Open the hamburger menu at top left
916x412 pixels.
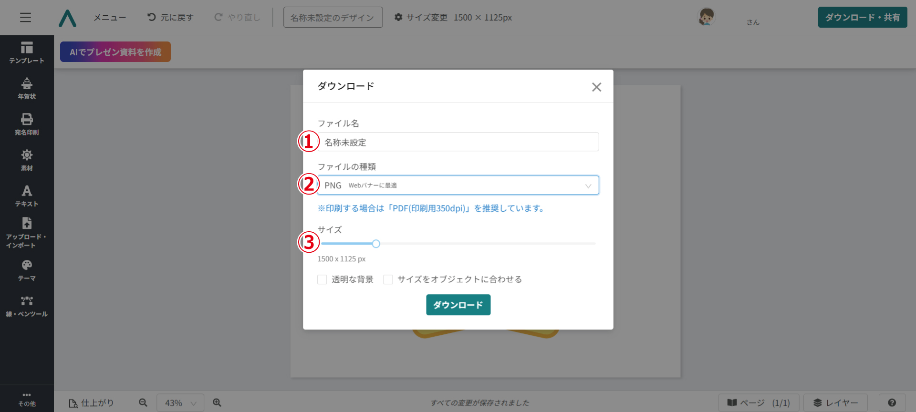26,18
